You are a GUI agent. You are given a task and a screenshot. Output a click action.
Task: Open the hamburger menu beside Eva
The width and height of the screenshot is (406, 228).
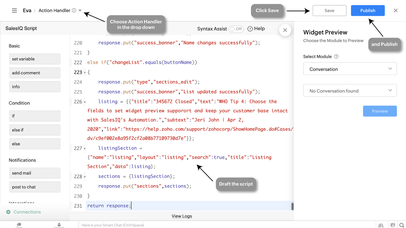[x=14, y=10]
